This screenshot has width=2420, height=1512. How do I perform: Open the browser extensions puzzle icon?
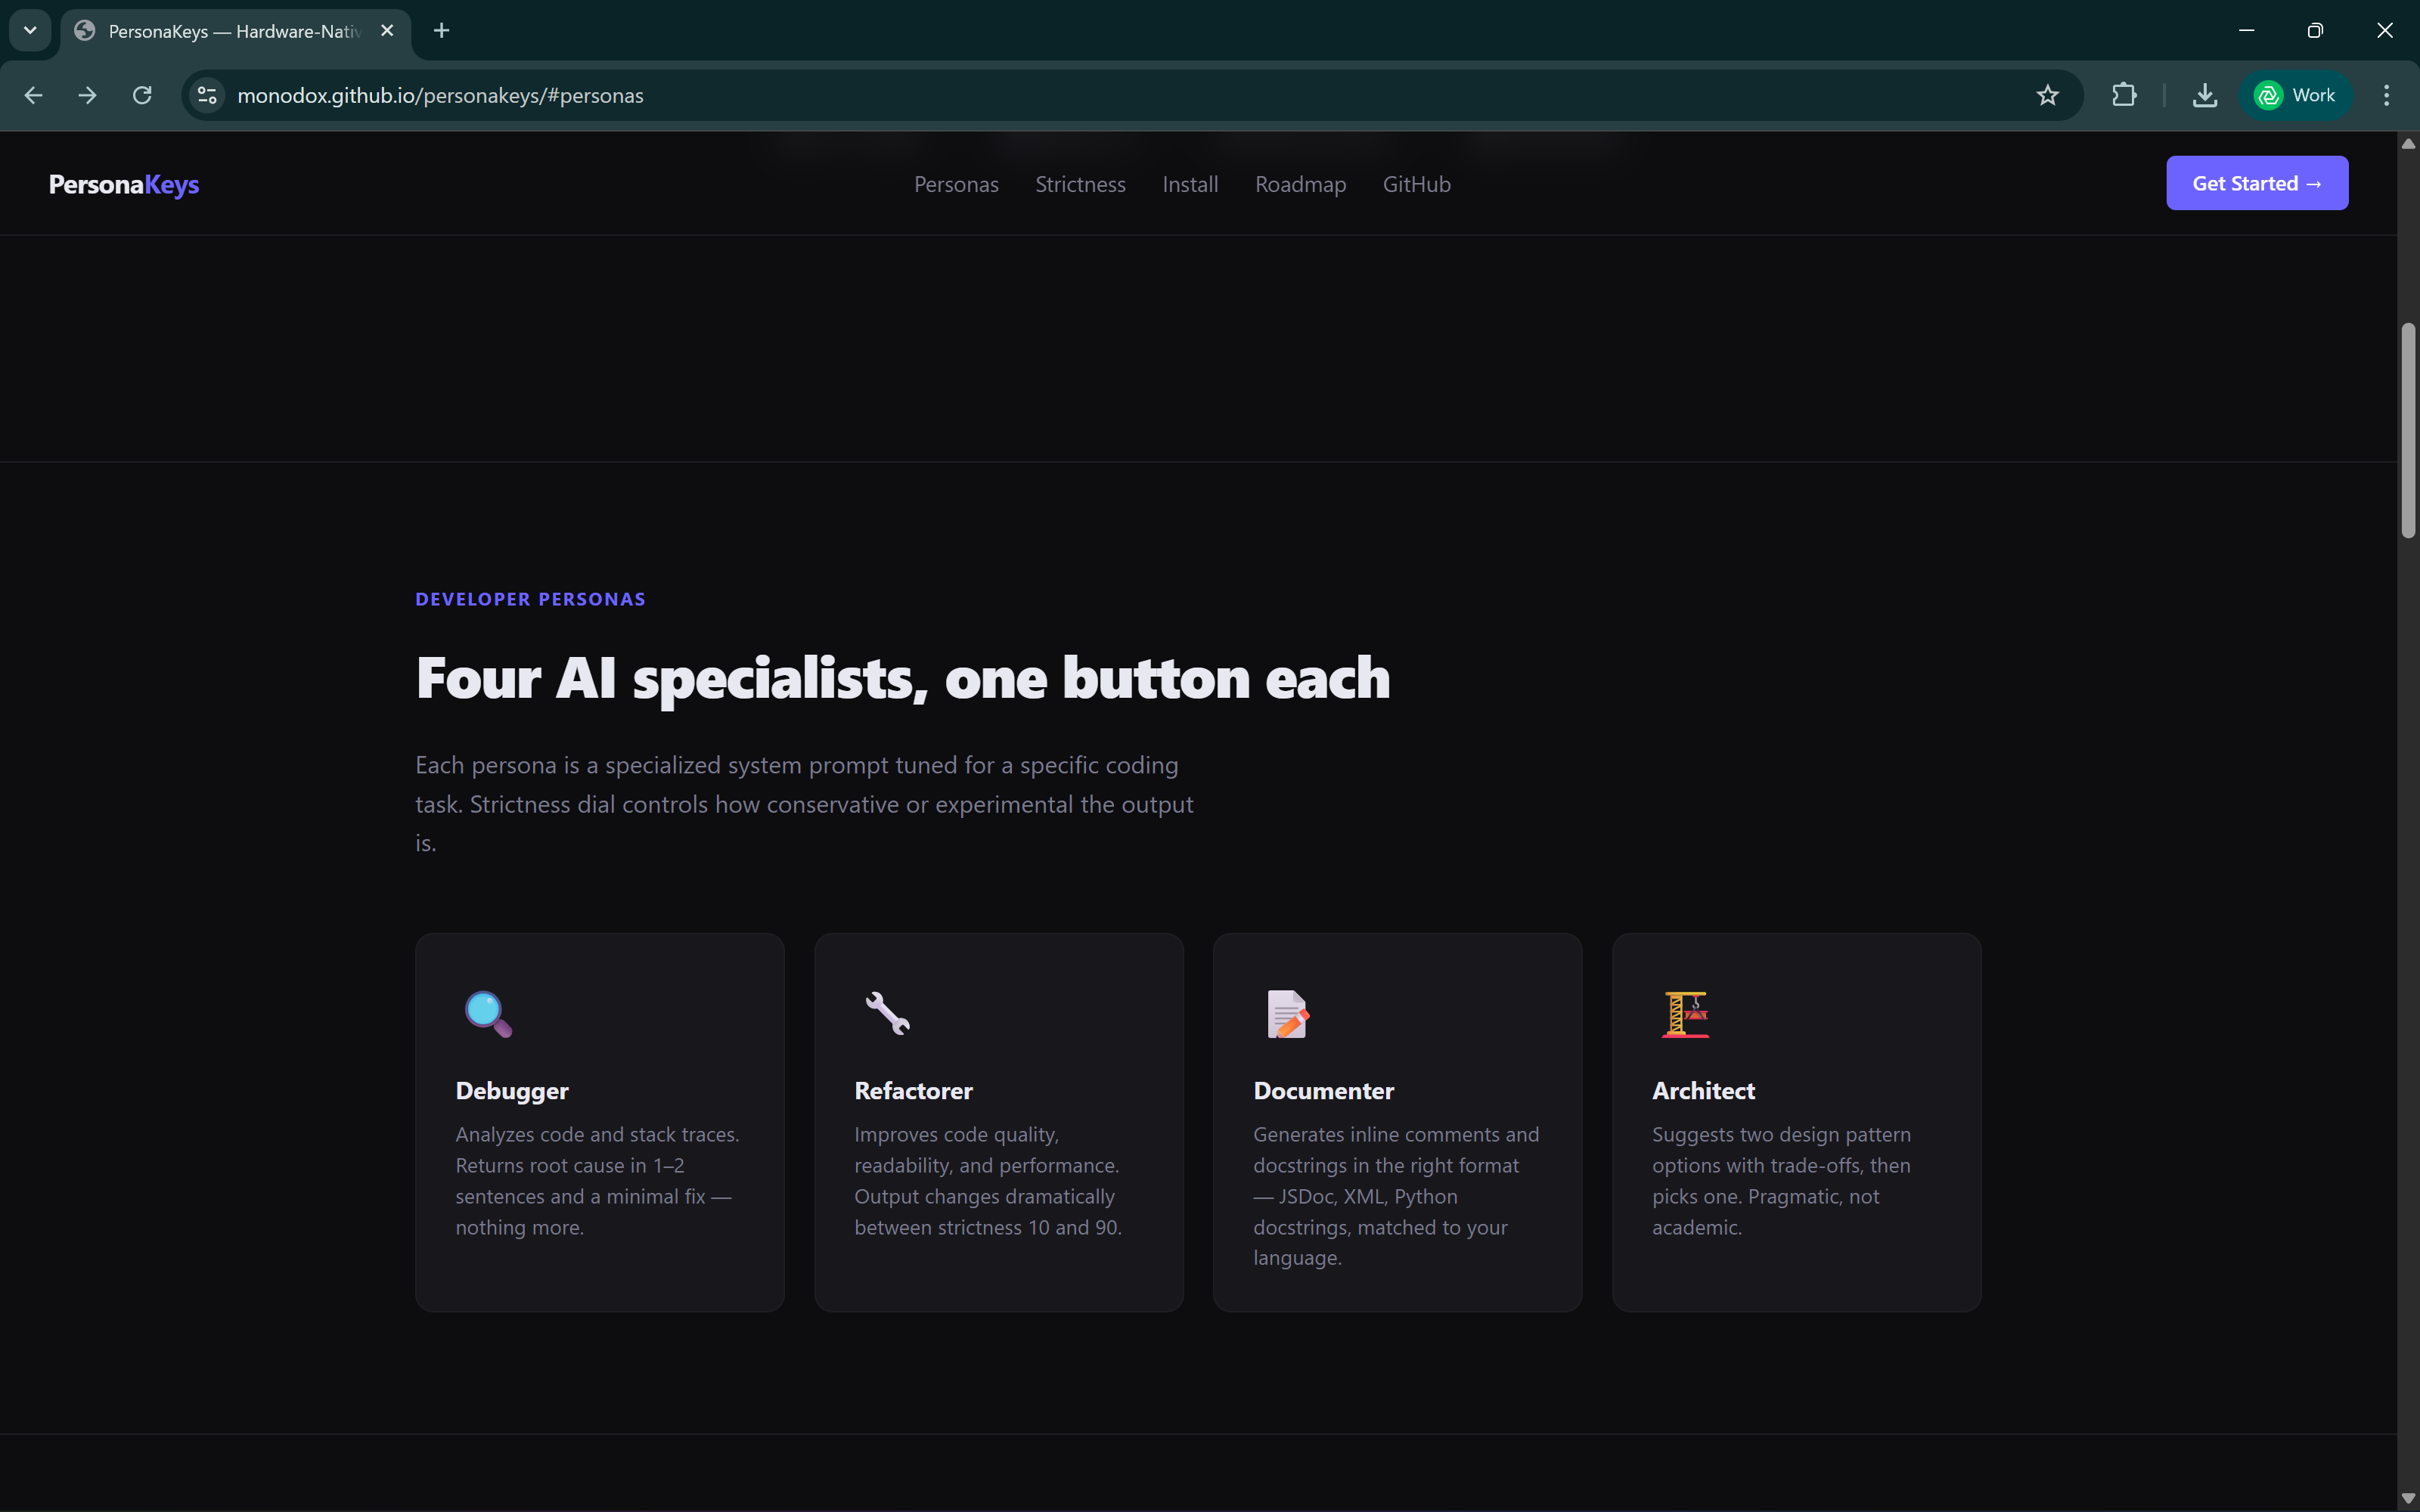point(2124,95)
